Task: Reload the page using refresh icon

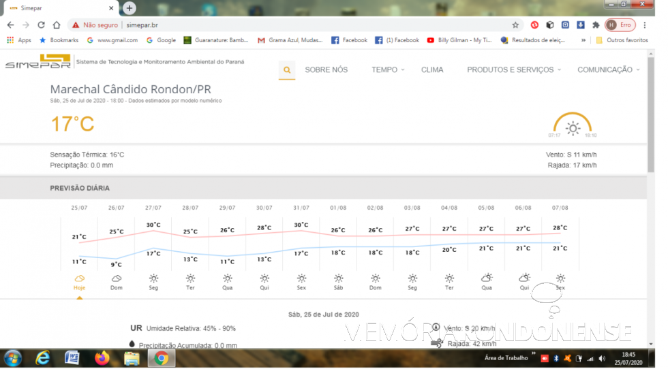Action: [x=41, y=25]
